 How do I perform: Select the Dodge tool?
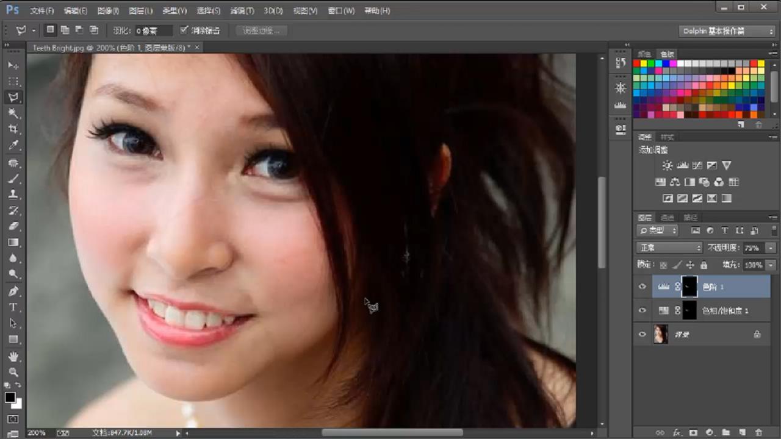(x=13, y=274)
